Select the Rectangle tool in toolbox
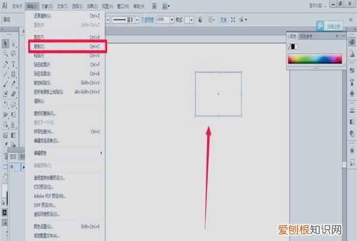 tap(13, 74)
